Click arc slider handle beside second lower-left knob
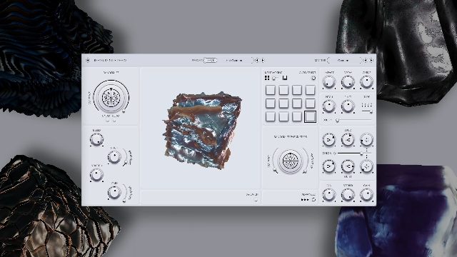Viewport: 457px width, 257px height. 125,163
